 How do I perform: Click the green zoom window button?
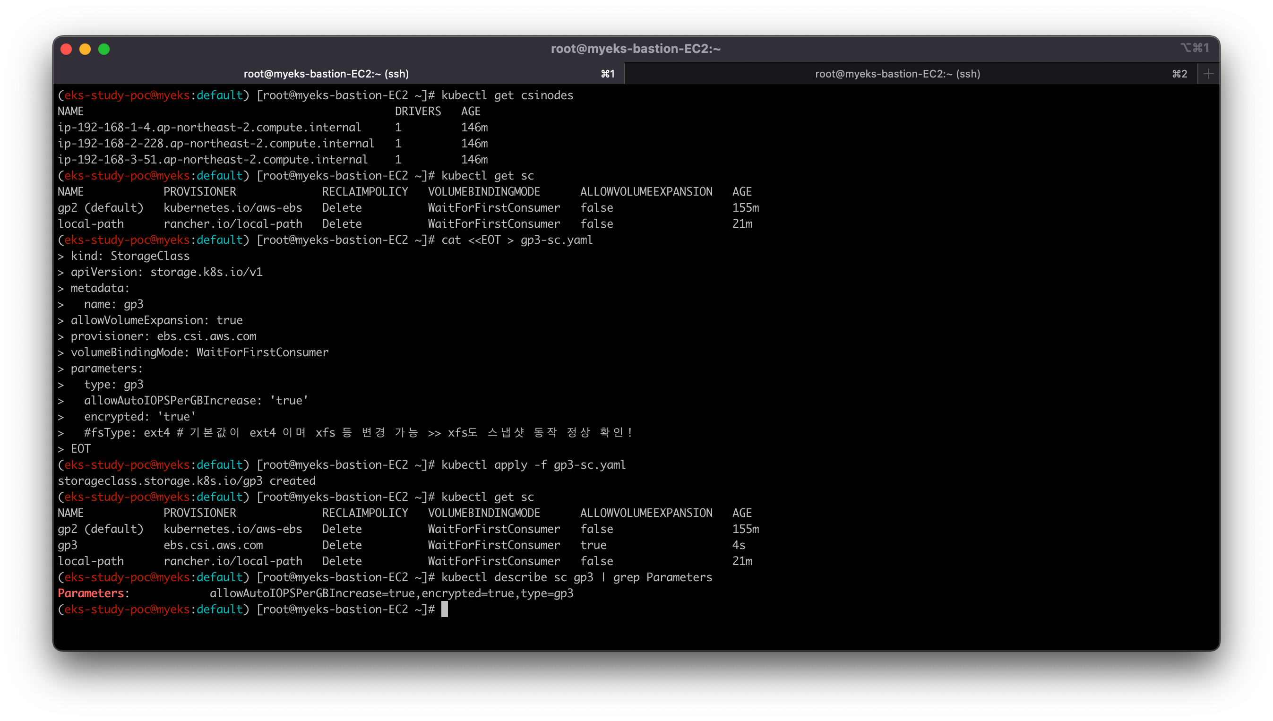tap(104, 49)
